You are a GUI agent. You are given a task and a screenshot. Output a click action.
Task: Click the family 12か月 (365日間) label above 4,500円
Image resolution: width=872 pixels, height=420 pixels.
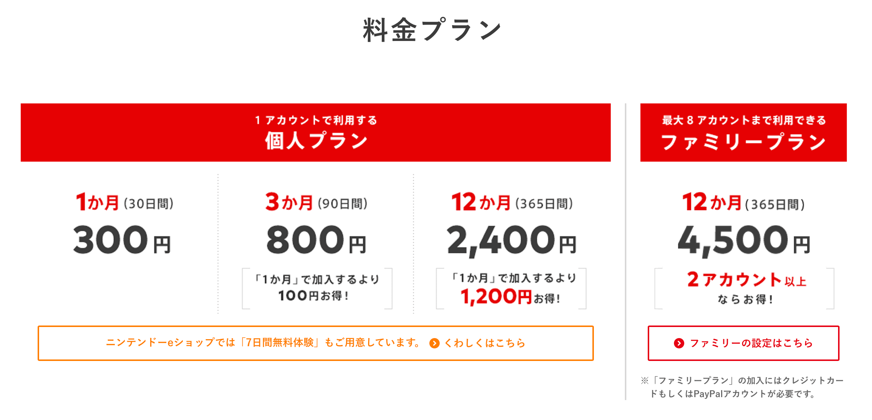[x=743, y=203]
